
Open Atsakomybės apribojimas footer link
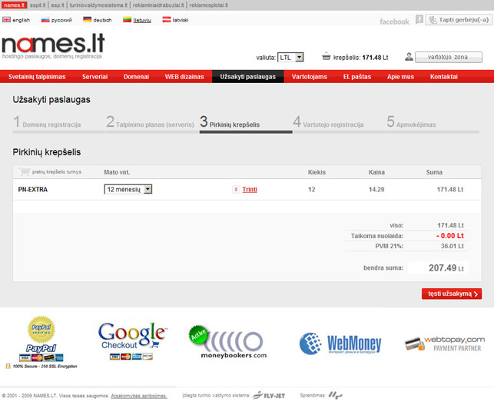pyautogui.click(x=138, y=396)
